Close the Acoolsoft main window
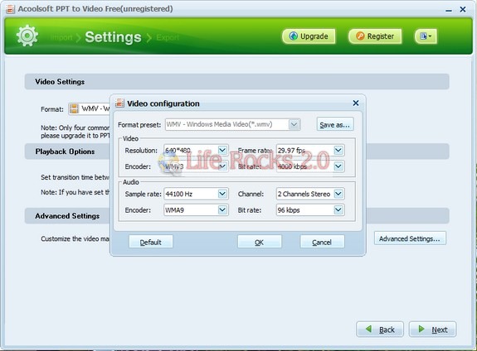477x351 pixels. coord(463,9)
